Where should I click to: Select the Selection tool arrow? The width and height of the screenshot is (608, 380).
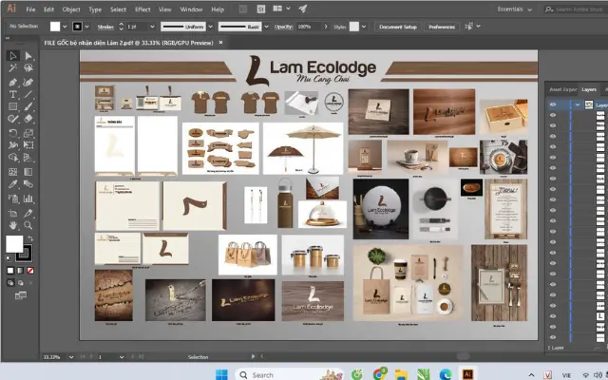pyautogui.click(x=12, y=55)
